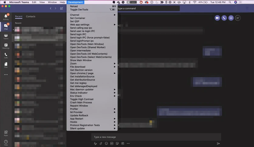The image size is (254, 147).
Task: Open the Chat section in sidebar
Action: (x=6, y=26)
